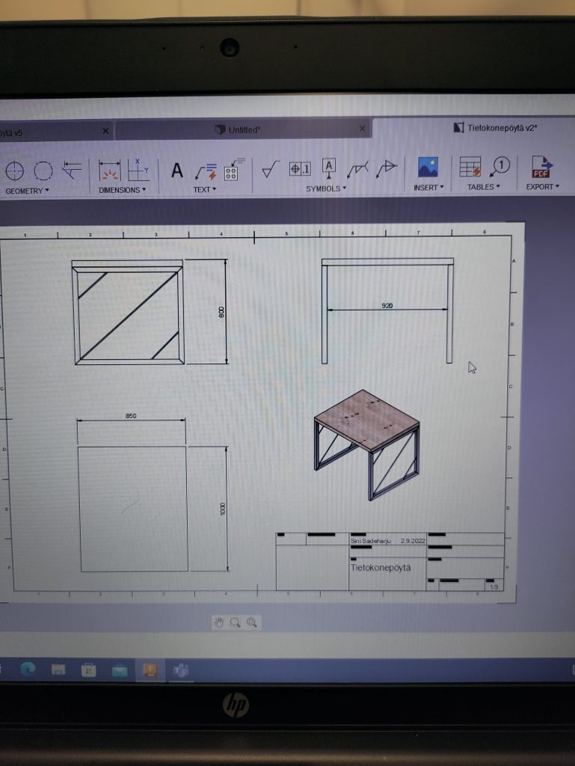Select the Dimension tool icon

point(110,171)
